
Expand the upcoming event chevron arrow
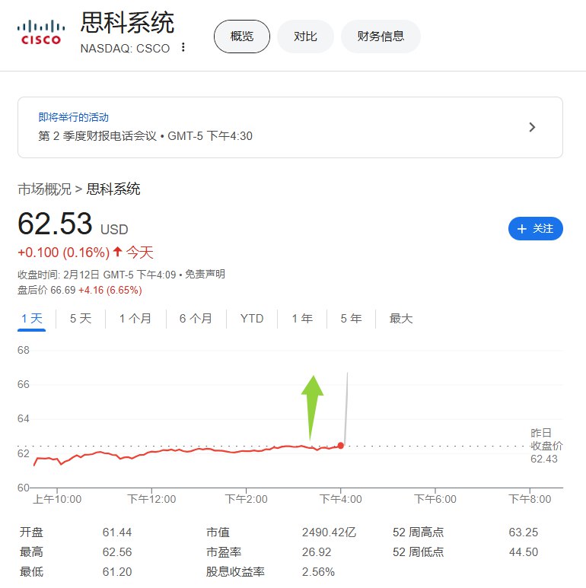pyautogui.click(x=532, y=127)
